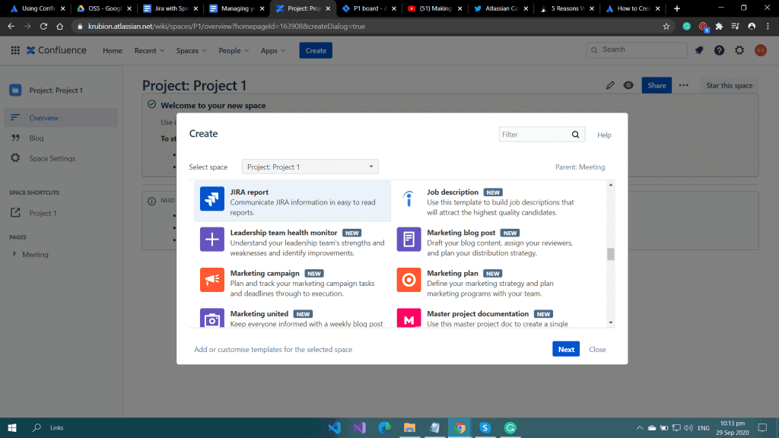
Task: Click the edit pencil icon for the page
Action: point(610,85)
